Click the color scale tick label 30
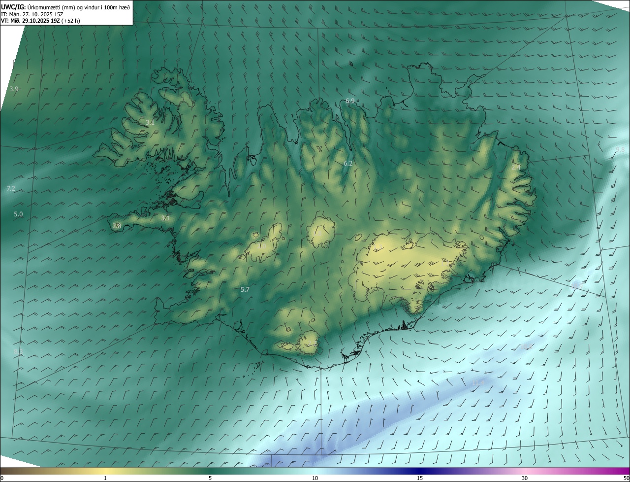 525,479
